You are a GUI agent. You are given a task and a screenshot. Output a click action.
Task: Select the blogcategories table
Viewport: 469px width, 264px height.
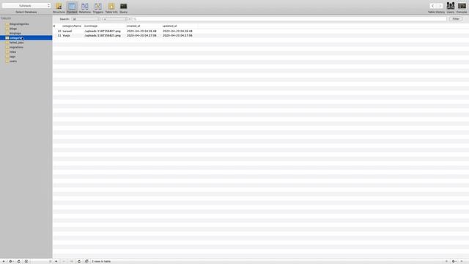(19, 24)
